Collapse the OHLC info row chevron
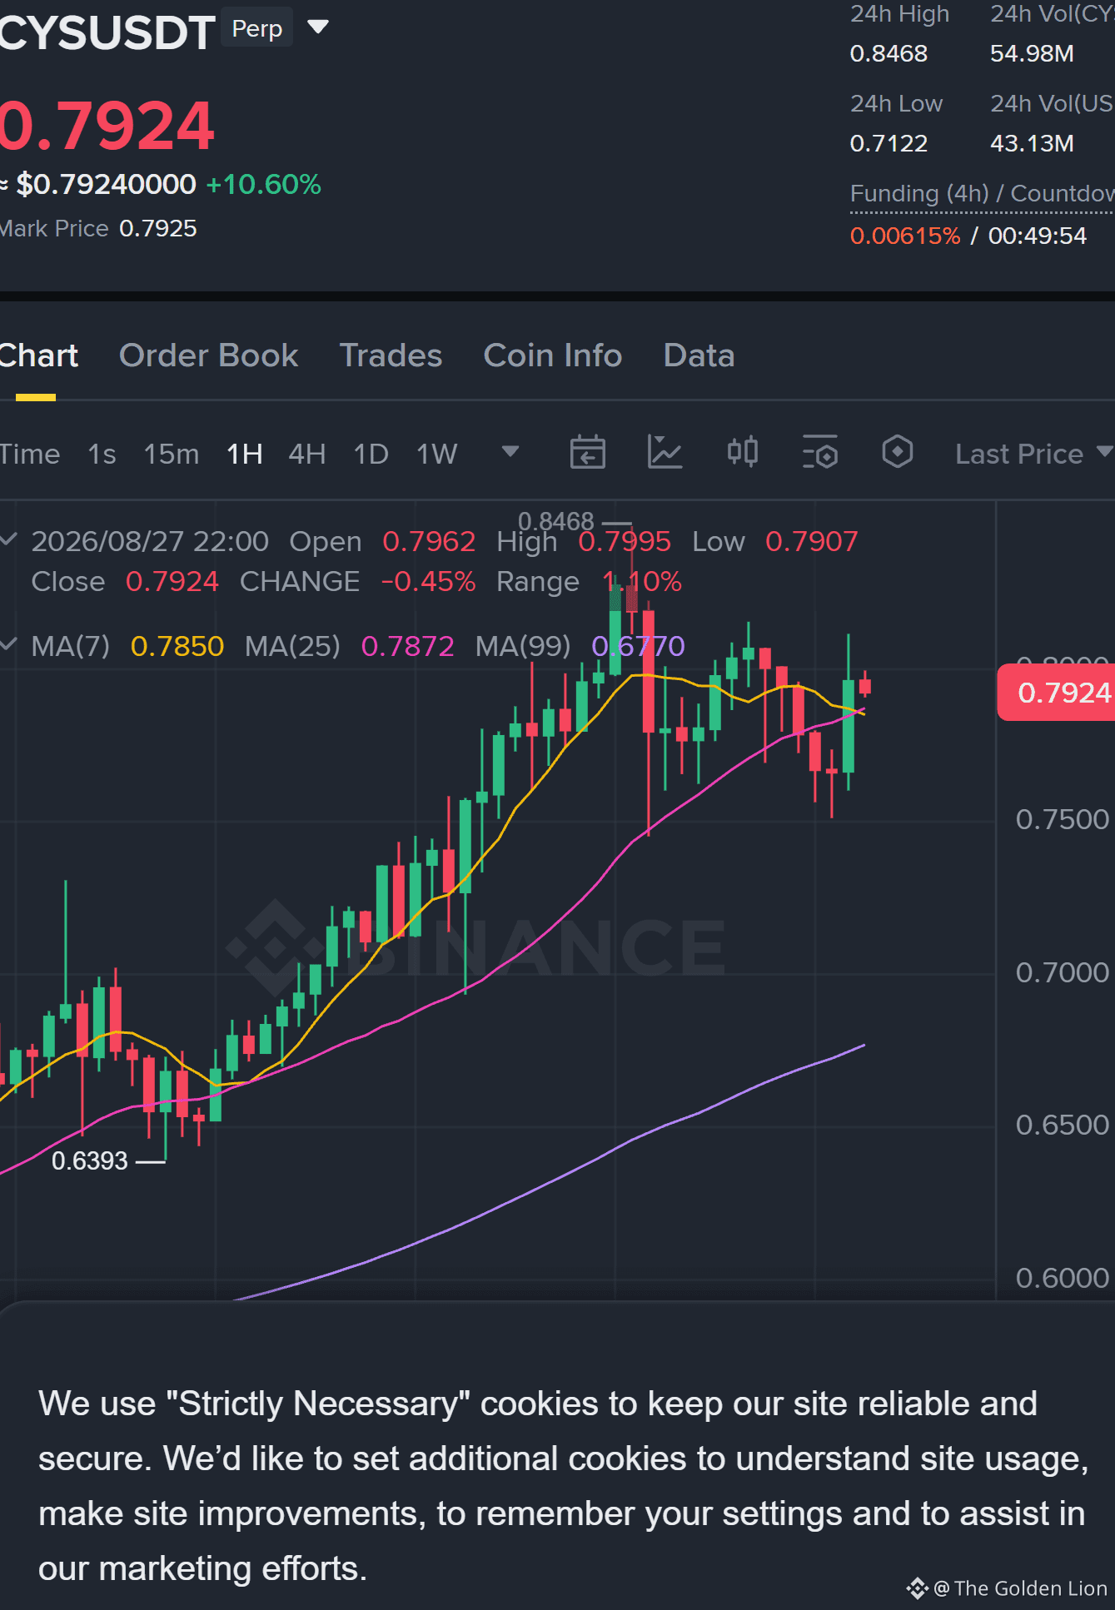The height and width of the screenshot is (1610, 1115). point(9,539)
